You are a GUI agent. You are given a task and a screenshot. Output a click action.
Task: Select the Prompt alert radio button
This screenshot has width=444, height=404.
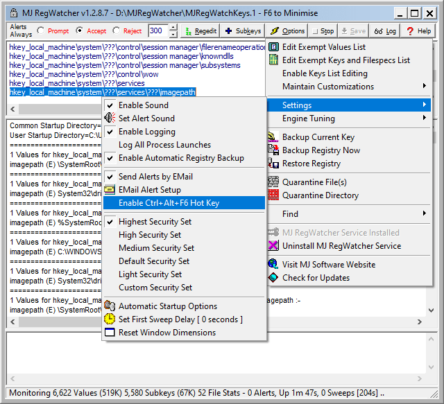click(41, 30)
